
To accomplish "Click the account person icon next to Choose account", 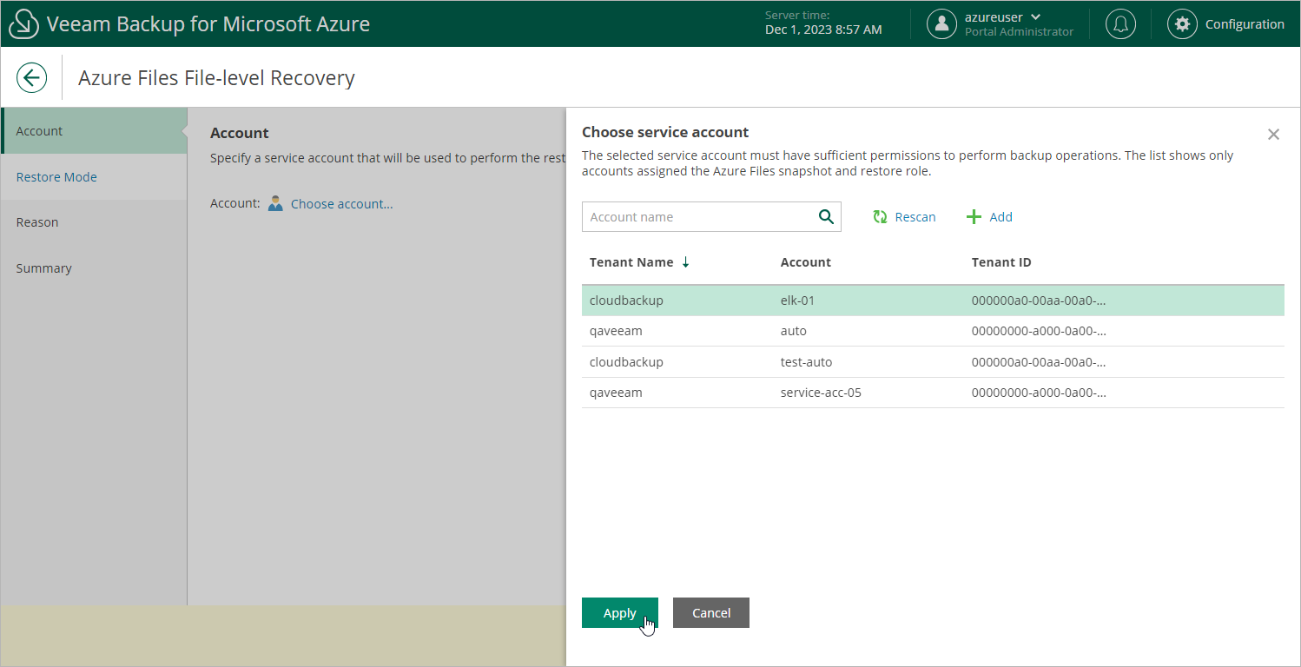I will click(275, 203).
